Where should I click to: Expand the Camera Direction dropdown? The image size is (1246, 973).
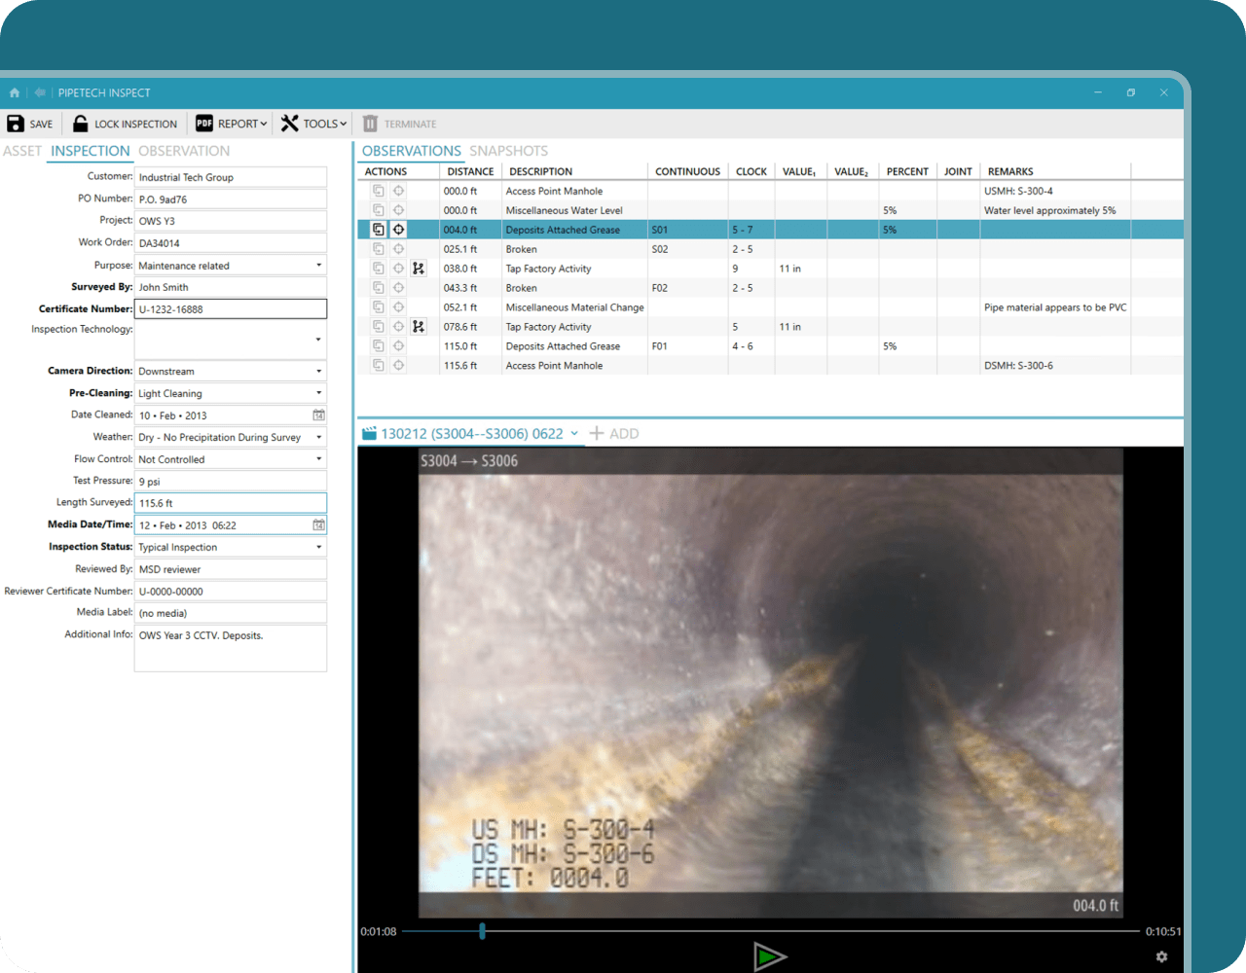pyautogui.click(x=318, y=372)
